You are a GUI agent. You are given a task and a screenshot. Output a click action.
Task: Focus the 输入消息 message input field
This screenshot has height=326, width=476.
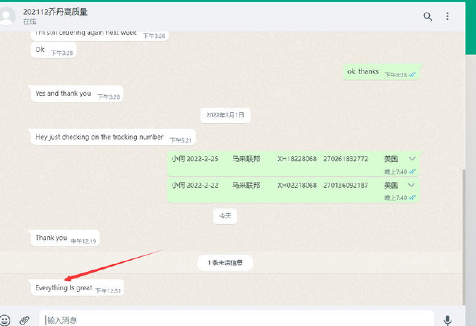pos(237,320)
